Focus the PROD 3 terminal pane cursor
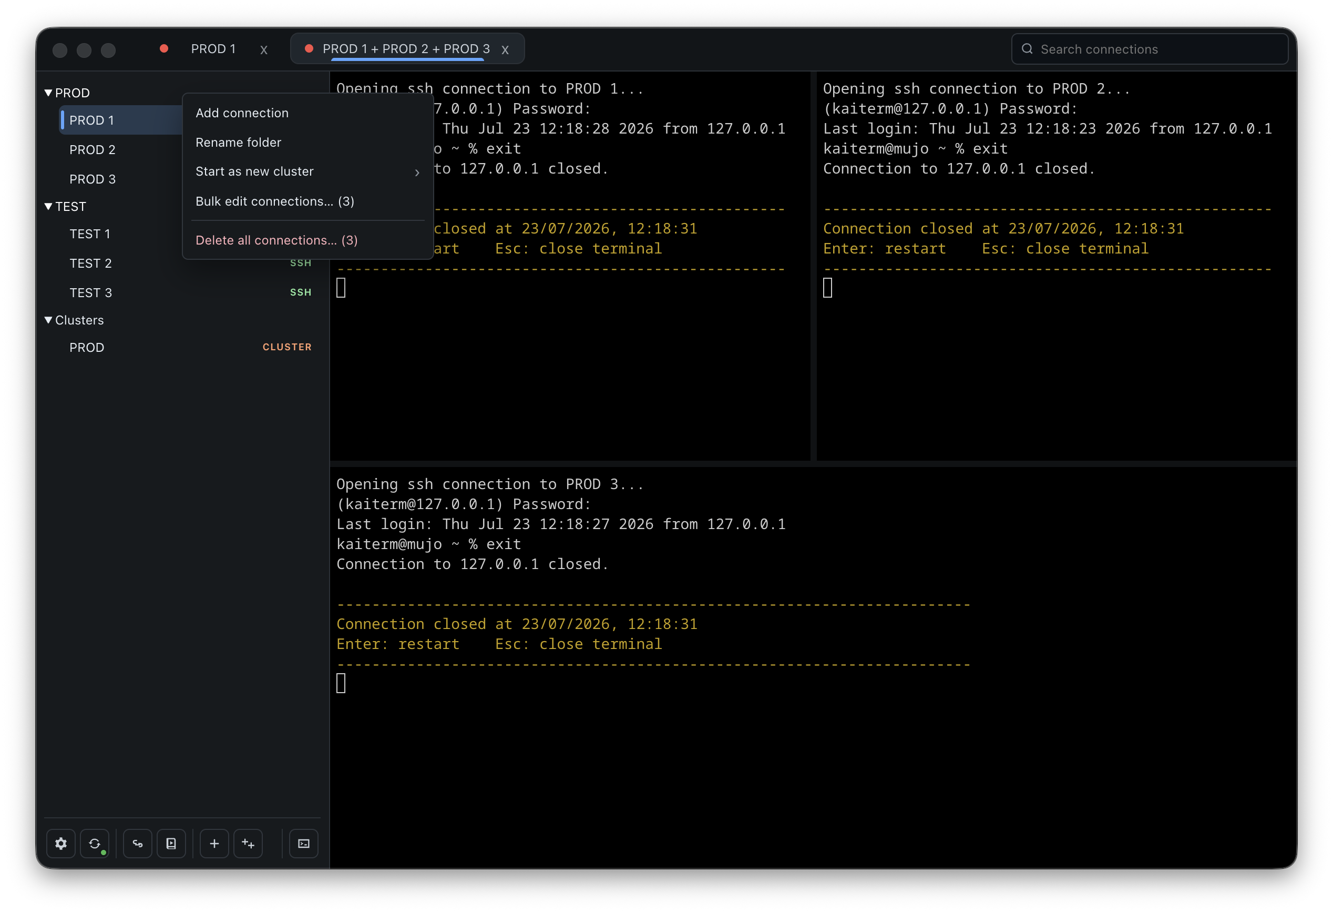The height and width of the screenshot is (913, 1333). click(341, 683)
